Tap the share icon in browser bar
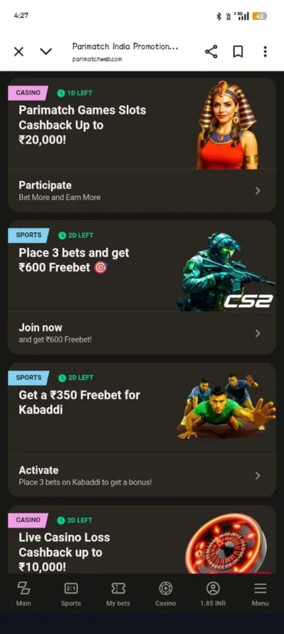The image size is (284, 634). point(211,52)
